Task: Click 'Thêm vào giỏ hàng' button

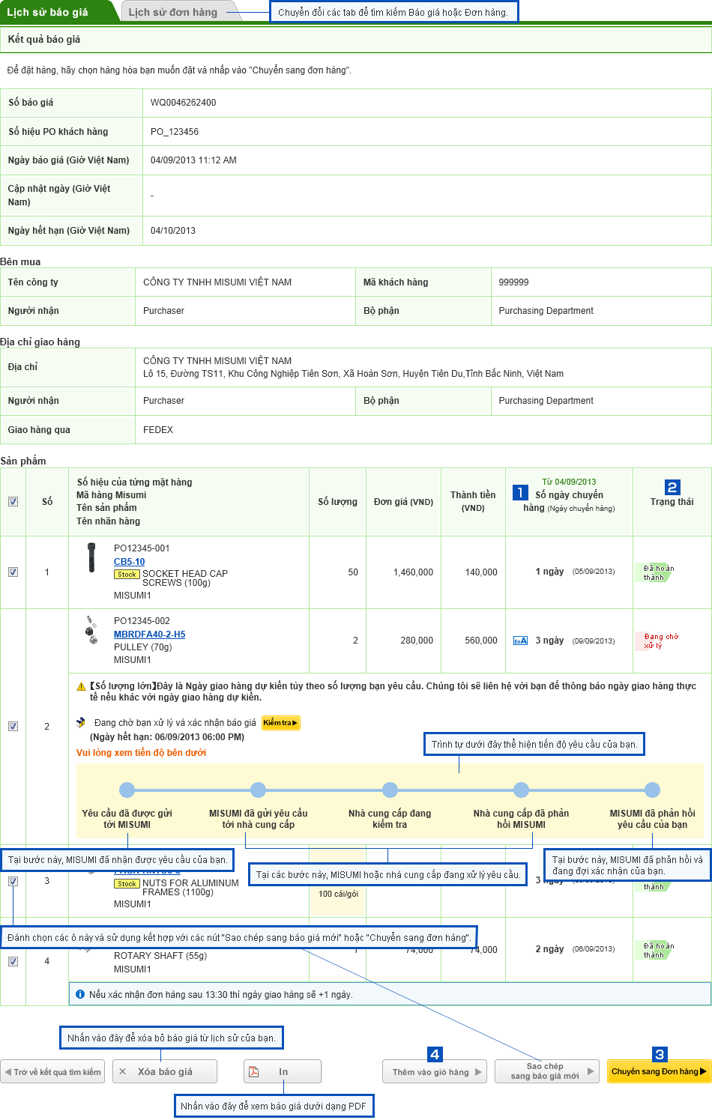Action: [435, 1072]
